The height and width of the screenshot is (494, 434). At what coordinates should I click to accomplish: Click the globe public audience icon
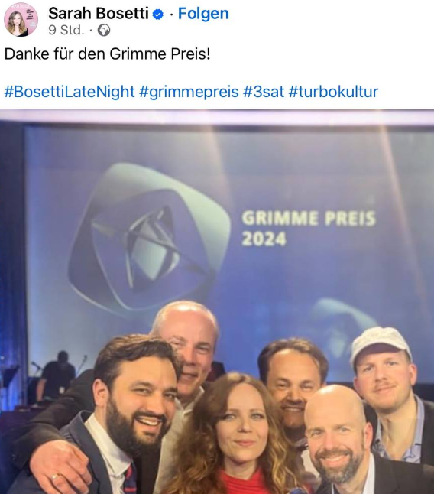(x=104, y=31)
